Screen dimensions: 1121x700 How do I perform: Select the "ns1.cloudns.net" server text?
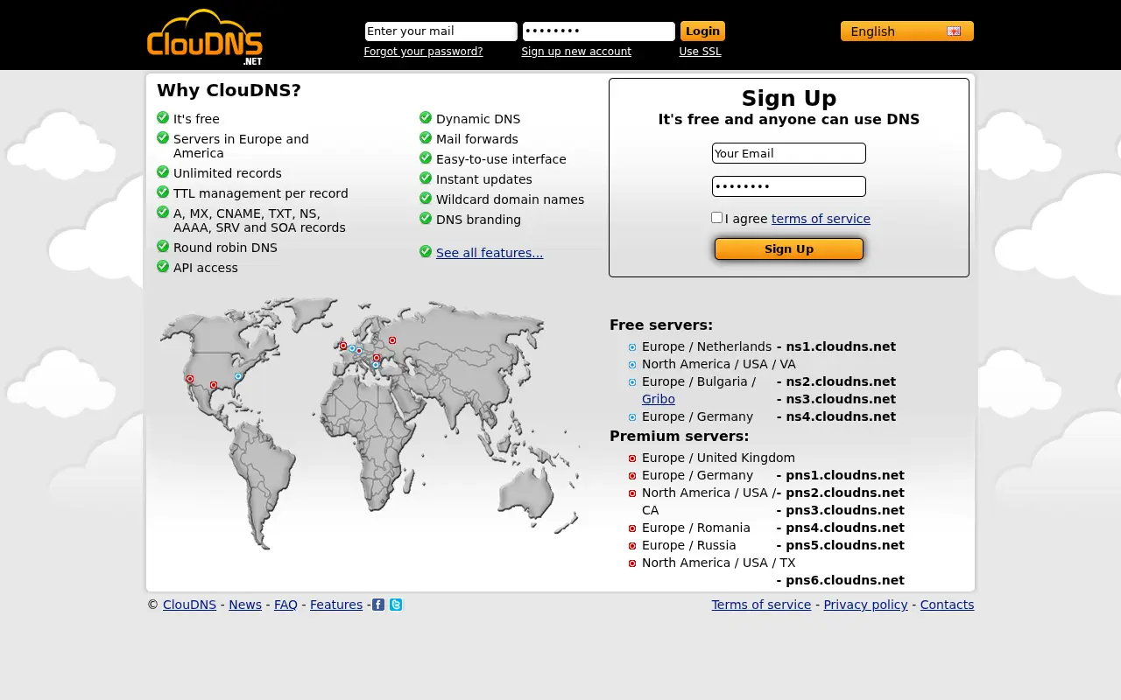841,346
